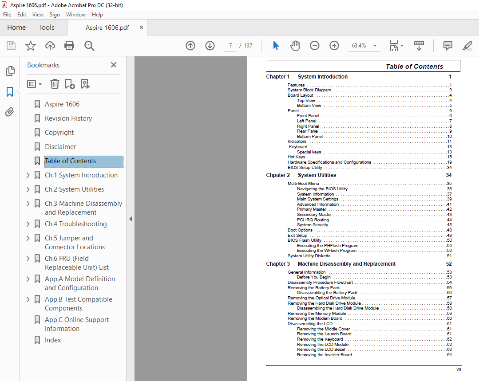Image resolution: width=479 pixels, height=381 pixels.
Task: Open the Help menu
Action: coord(98,15)
